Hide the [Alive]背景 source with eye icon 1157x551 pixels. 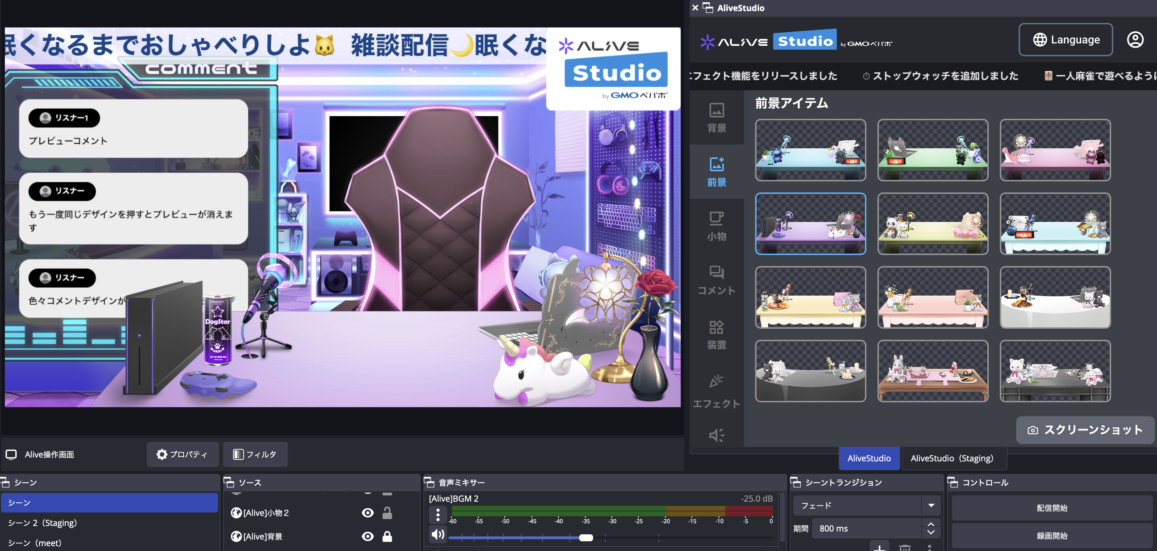(x=367, y=536)
